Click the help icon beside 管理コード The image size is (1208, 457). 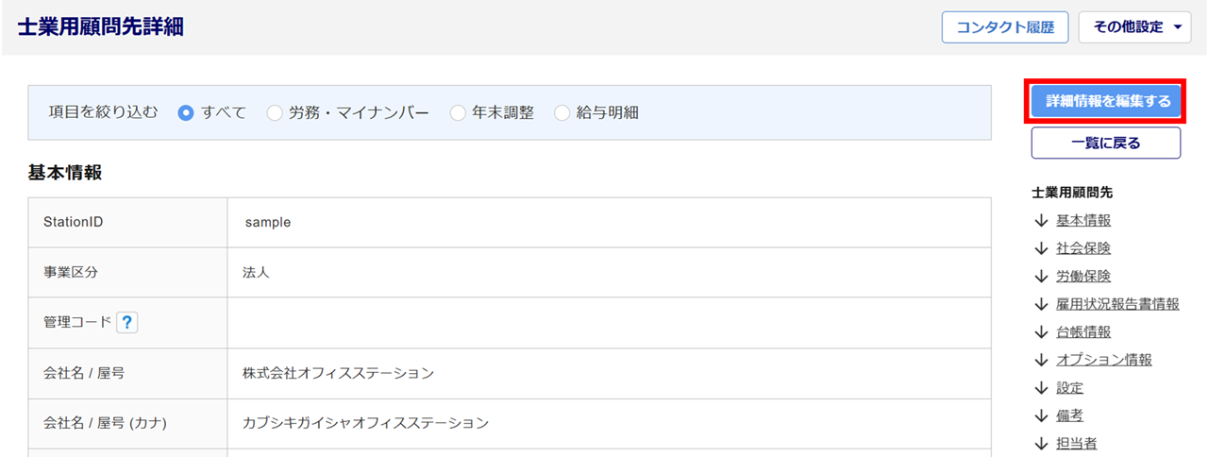pos(127,323)
